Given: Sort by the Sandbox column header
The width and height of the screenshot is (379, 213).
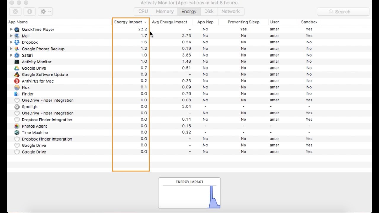Looking at the screenshot, I should (x=309, y=22).
